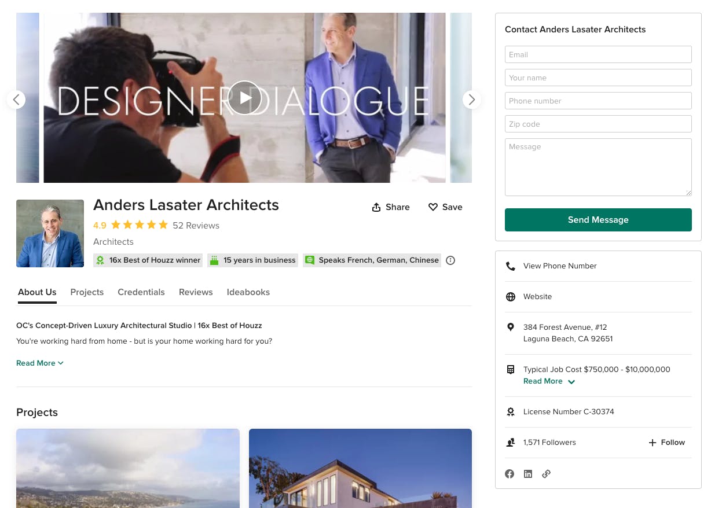722x508 pixels.
Task: Save this pro with the heart icon
Action: (445, 207)
